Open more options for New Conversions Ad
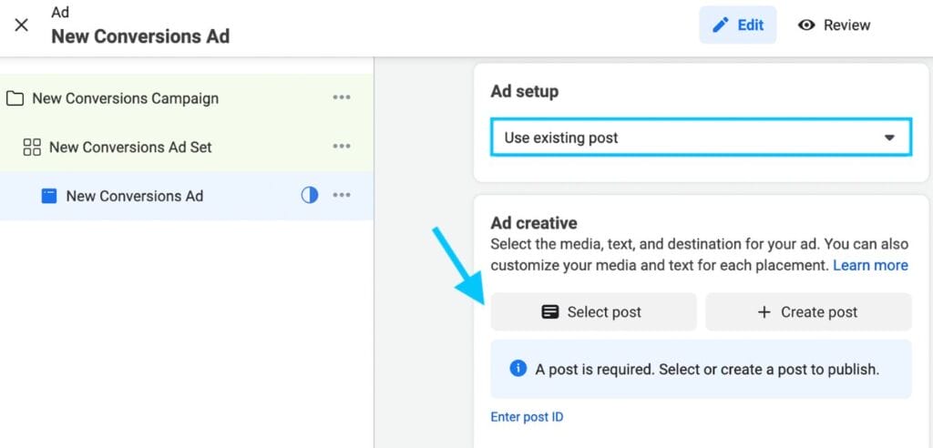Screen dimensions: 933x448 click(342, 195)
